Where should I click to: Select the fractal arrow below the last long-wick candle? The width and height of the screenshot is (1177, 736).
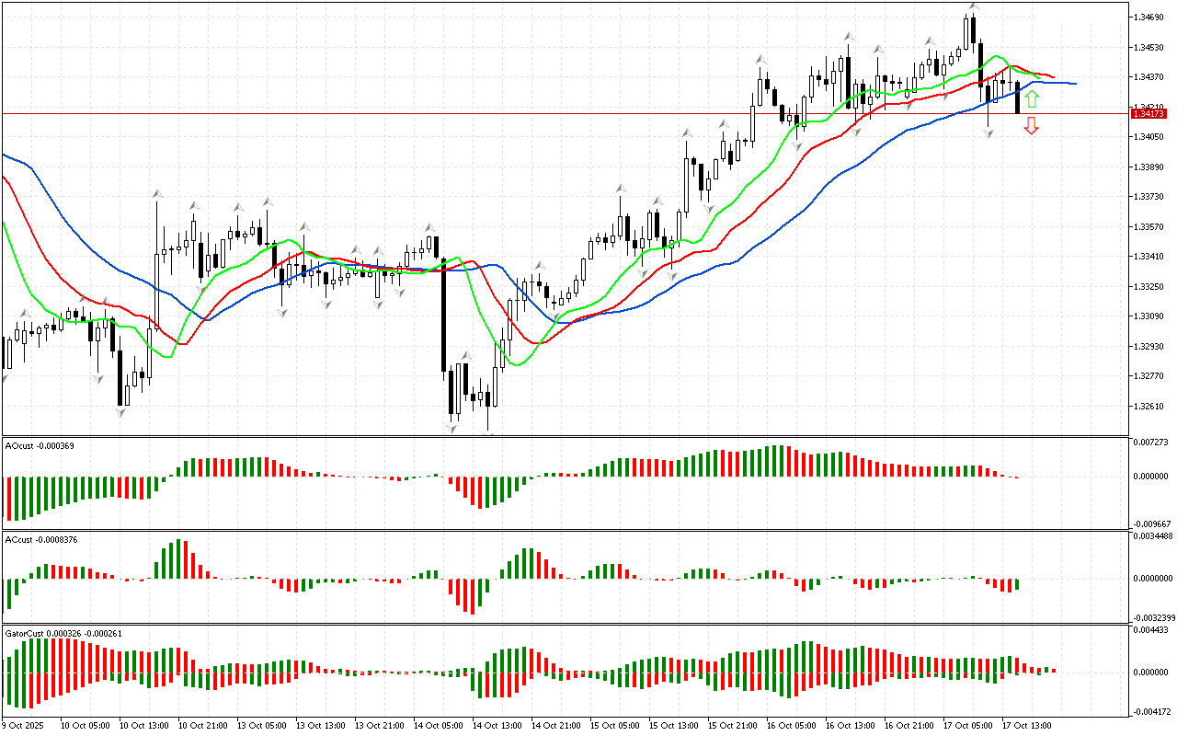pos(988,133)
